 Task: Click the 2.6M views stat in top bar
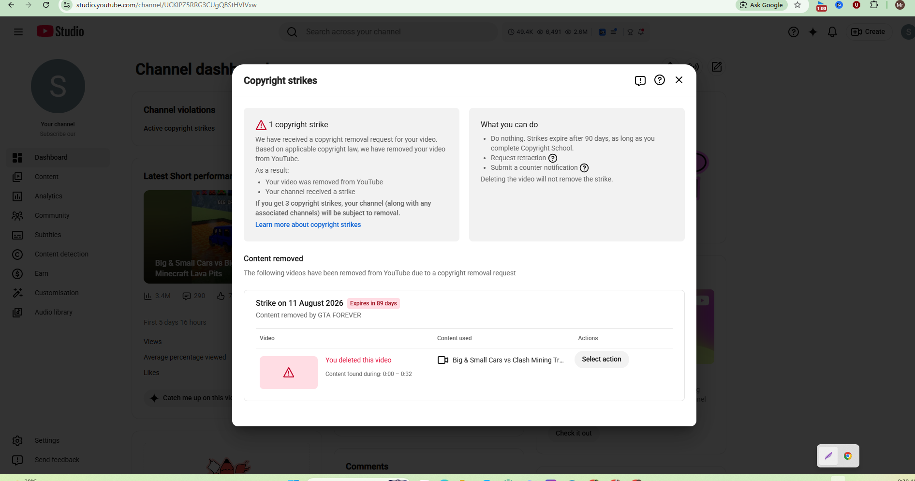point(576,32)
